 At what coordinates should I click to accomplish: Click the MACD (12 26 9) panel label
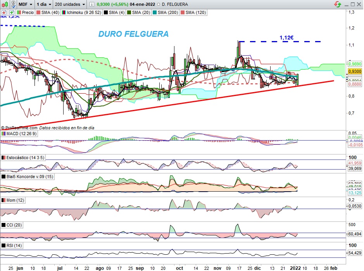pos(19,134)
